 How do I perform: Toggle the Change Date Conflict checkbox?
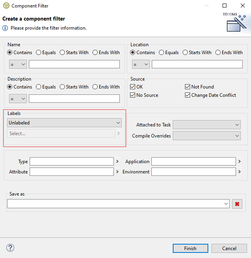[x=188, y=95]
